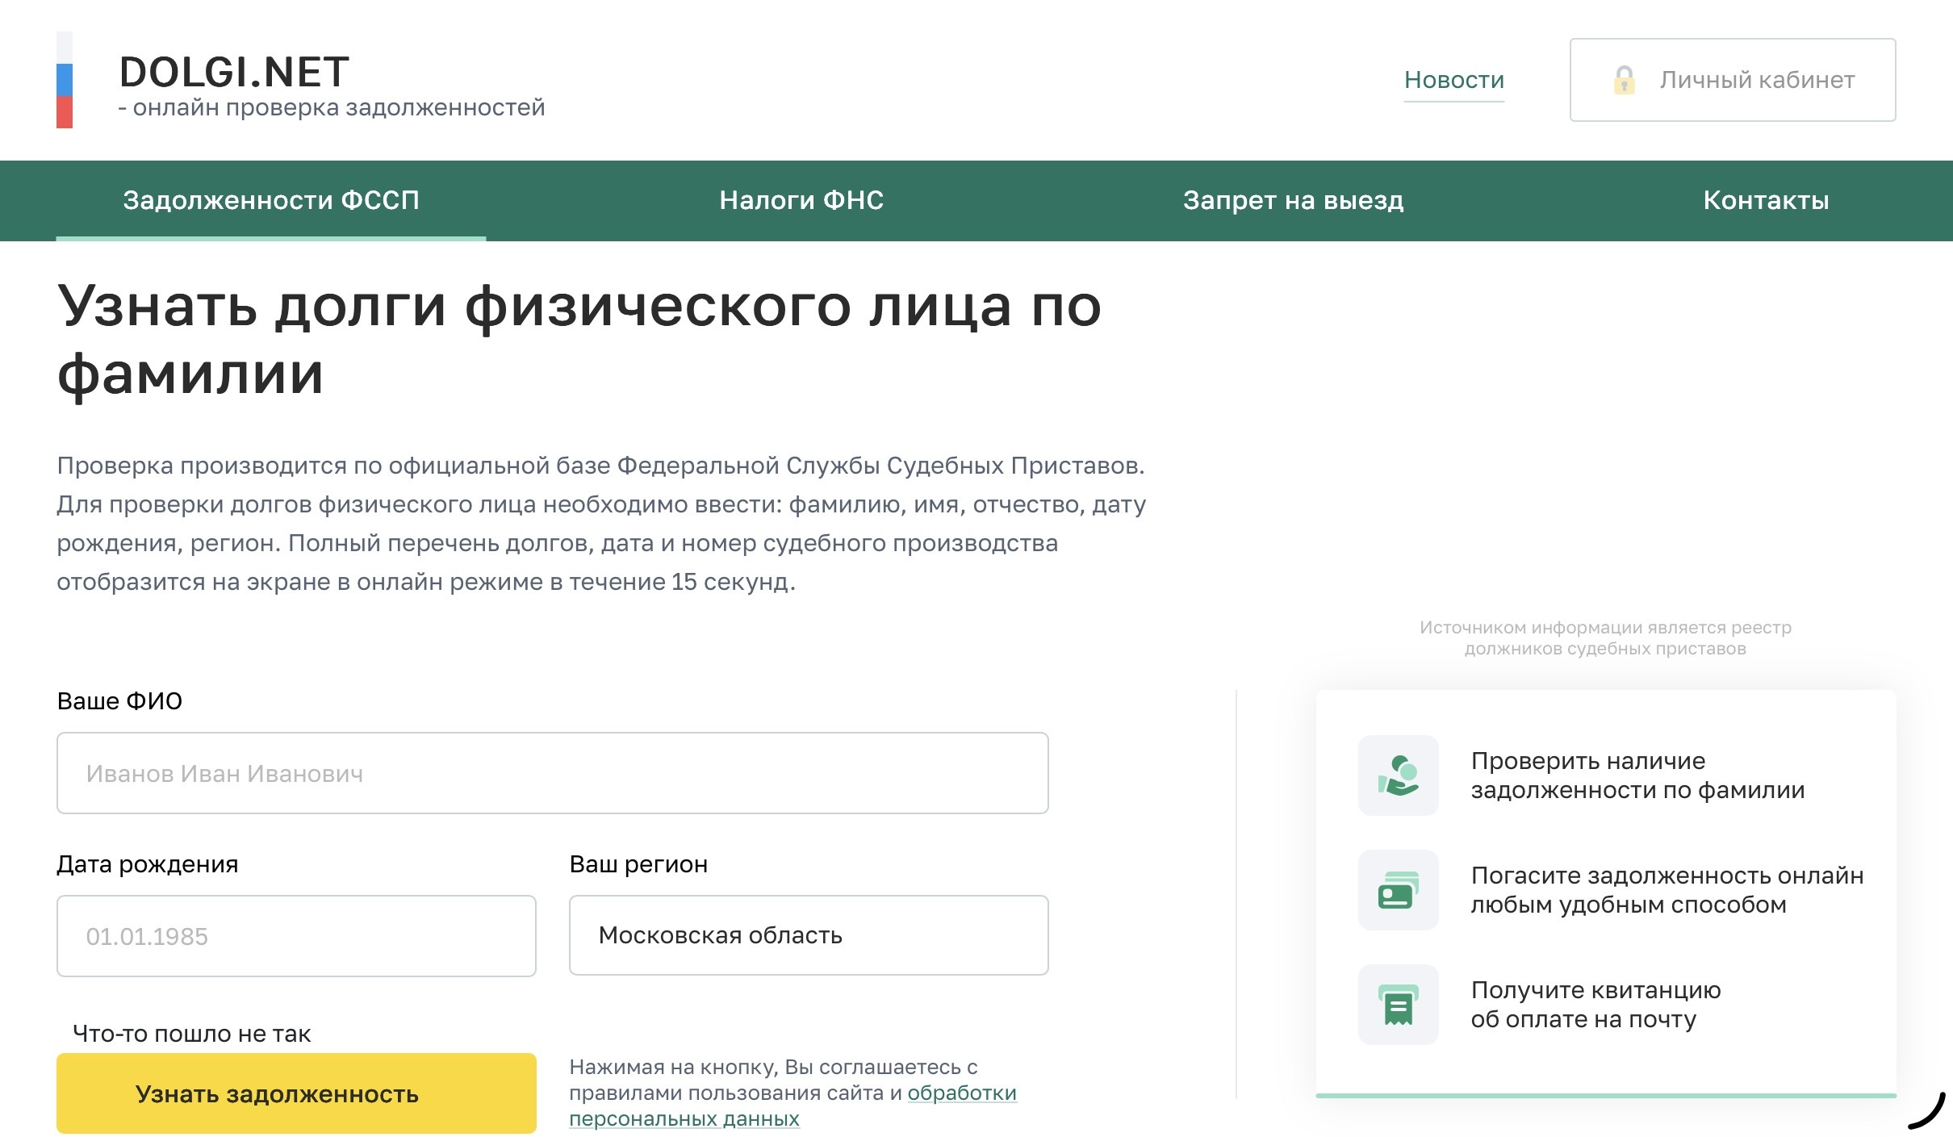
Task: Click the hand-with-coin debt check icon
Action: [1398, 775]
